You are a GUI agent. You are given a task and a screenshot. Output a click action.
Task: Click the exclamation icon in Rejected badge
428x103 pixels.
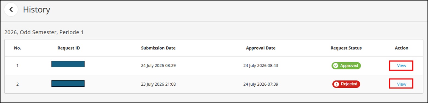(x=336, y=84)
